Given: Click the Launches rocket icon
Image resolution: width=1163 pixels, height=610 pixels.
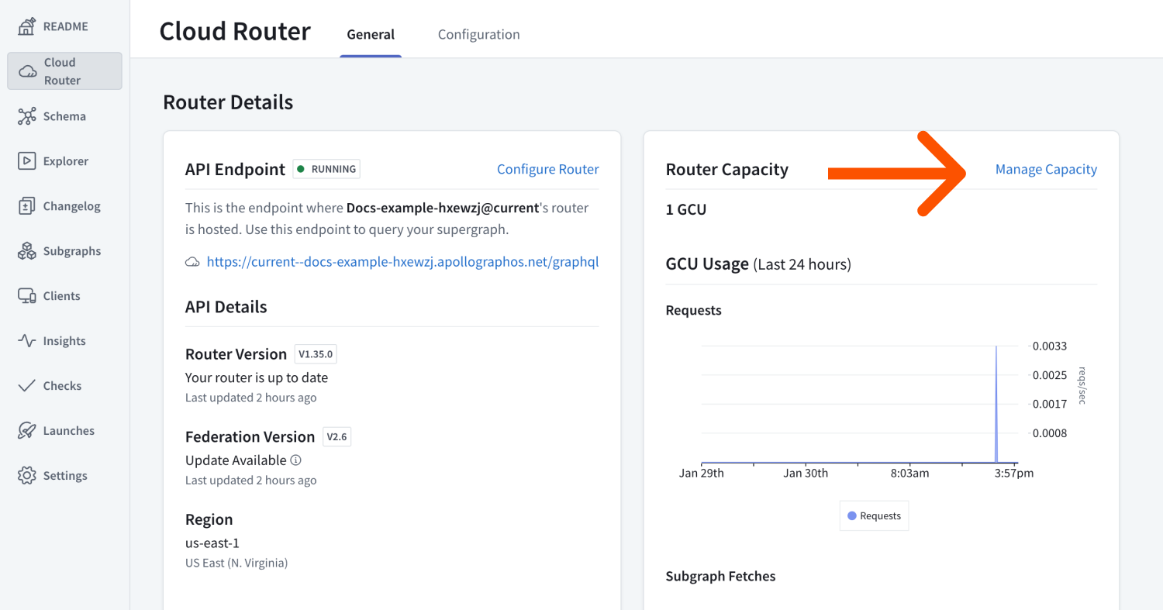Looking at the screenshot, I should pyautogui.click(x=27, y=431).
